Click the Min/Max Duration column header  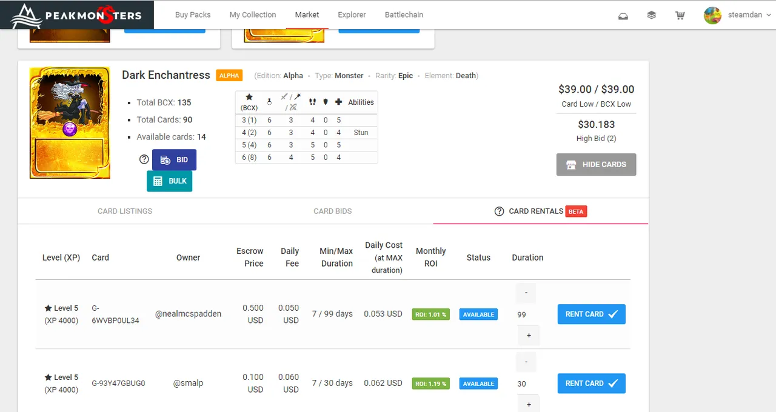336,257
